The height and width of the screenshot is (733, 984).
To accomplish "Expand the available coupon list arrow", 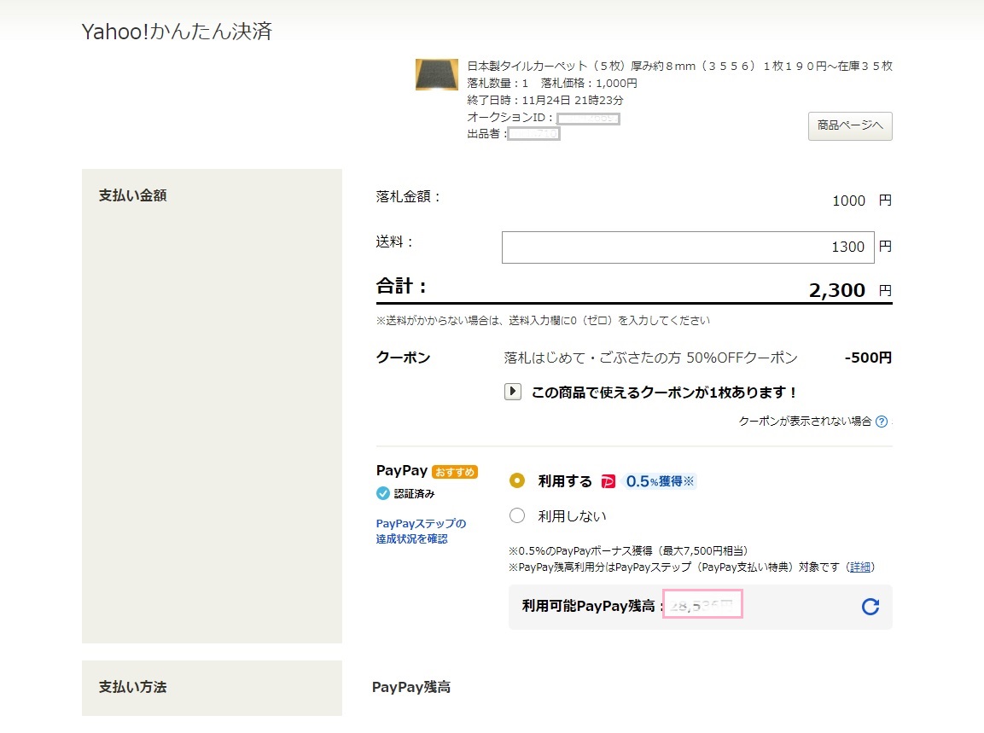I will tap(513, 392).
